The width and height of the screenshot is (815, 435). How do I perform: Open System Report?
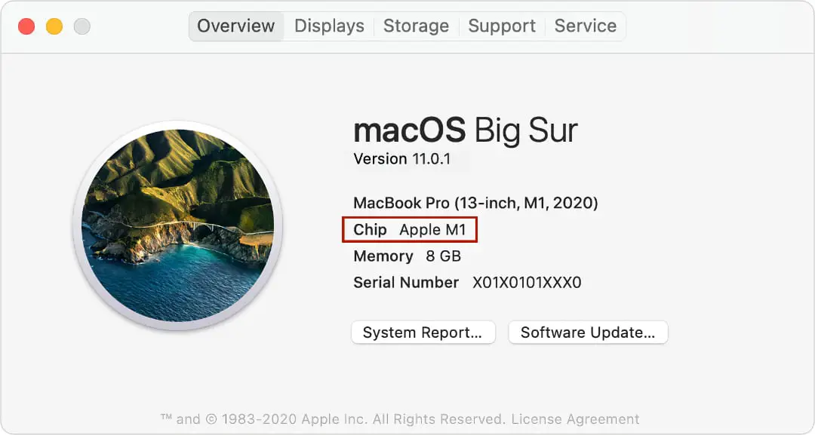pos(423,332)
